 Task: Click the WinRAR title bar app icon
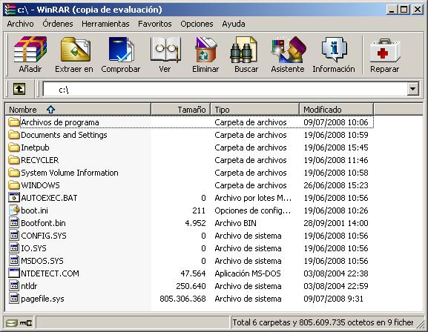pos(10,10)
